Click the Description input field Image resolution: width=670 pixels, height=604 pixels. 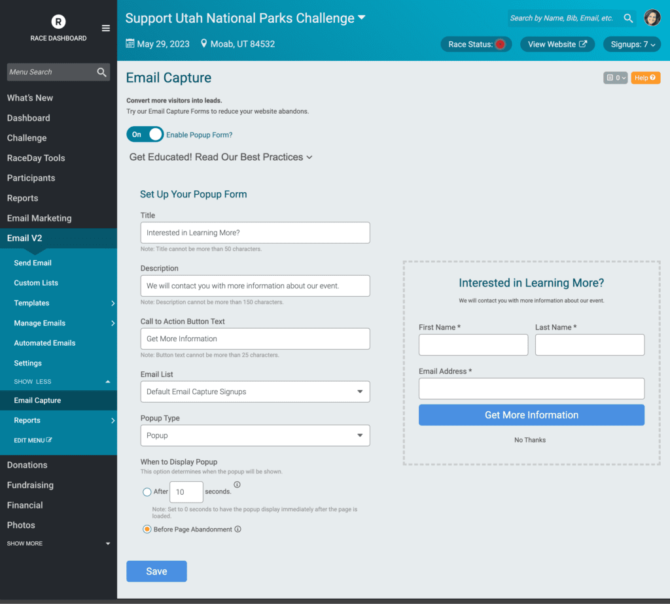[255, 286]
